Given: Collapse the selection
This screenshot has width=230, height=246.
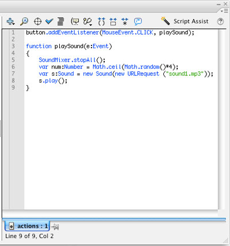Looking at the screenshot, I should [113, 21].
